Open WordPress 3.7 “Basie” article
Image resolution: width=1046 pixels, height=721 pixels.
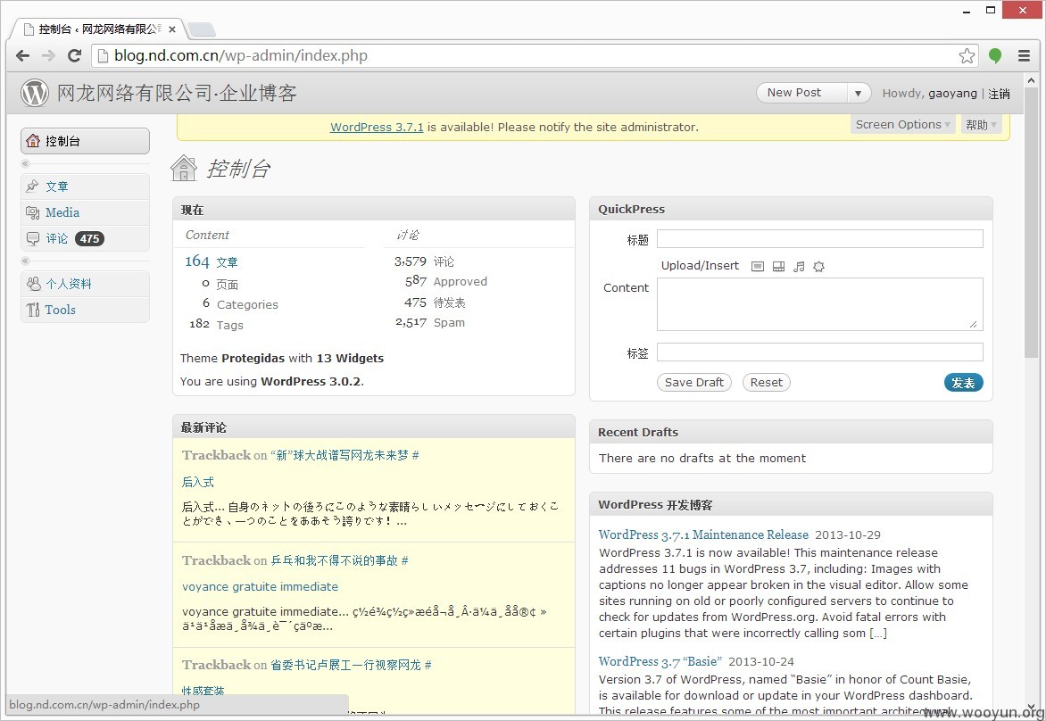click(x=660, y=661)
